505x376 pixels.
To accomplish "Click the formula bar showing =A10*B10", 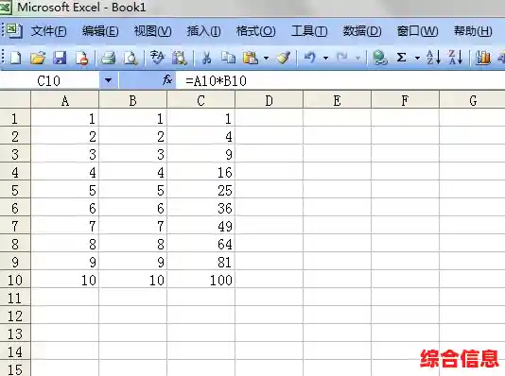I will point(340,80).
